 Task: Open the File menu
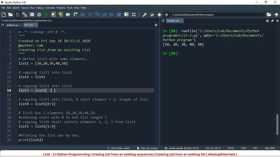click(3, 8)
